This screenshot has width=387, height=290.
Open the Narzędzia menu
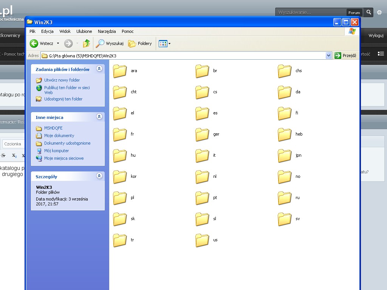point(107,31)
